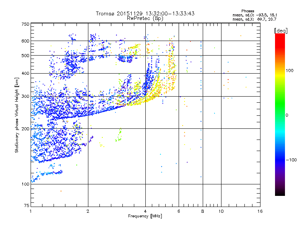Click the colorbar label '-100'
Viewport: 306px width, 230px height.
(291, 160)
